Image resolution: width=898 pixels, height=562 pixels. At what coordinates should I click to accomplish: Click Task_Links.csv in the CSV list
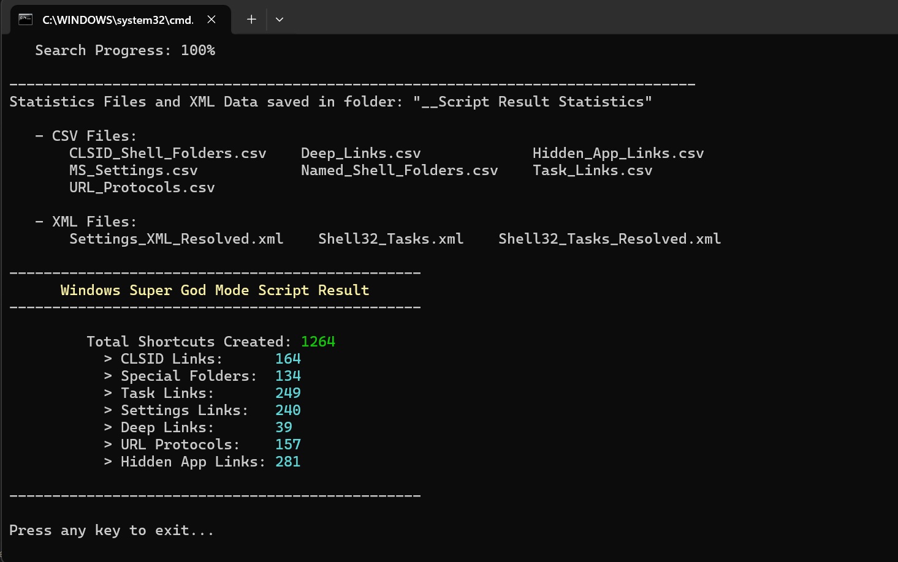tap(592, 170)
